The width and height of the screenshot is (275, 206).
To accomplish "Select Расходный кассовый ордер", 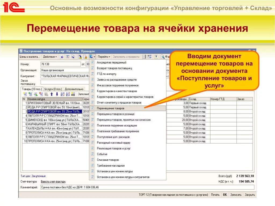I will [x=128, y=143].
